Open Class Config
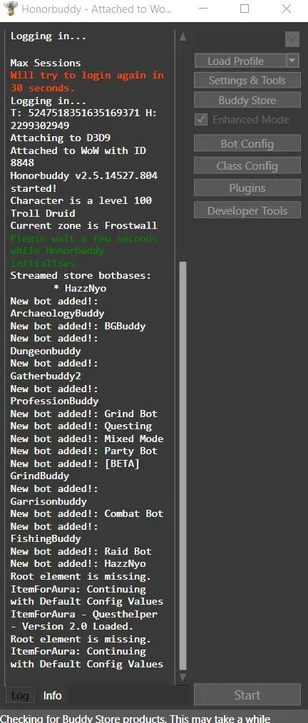This screenshot has height=723, width=308. [x=247, y=166]
